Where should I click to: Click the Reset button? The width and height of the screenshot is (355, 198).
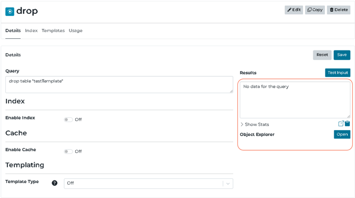pos(322,55)
